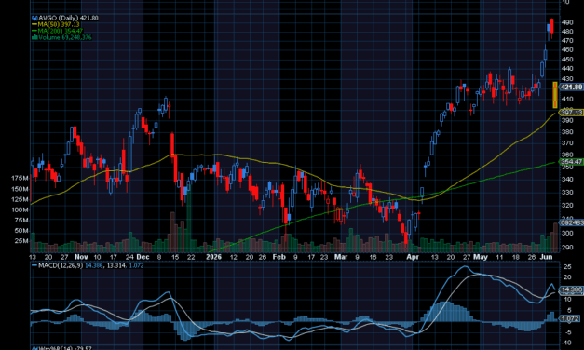Click the yellow-outlined last candle at right edge
This screenshot has height=350, width=584.
pos(555,95)
